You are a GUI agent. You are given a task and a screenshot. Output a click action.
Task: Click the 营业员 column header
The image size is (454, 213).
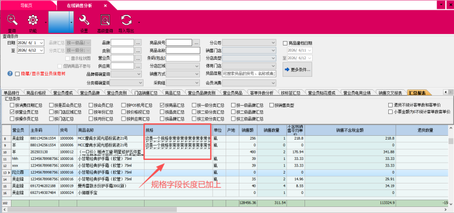[20, 130]
